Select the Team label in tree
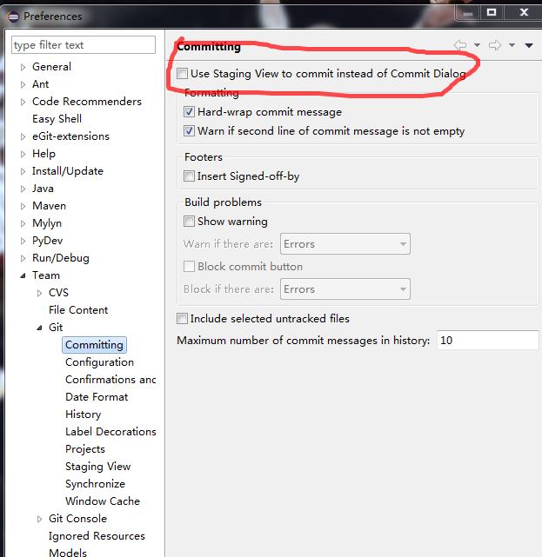 tap(46, 275)
